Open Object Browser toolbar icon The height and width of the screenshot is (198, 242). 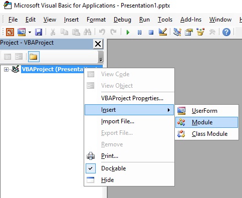[x=200, y=32]
